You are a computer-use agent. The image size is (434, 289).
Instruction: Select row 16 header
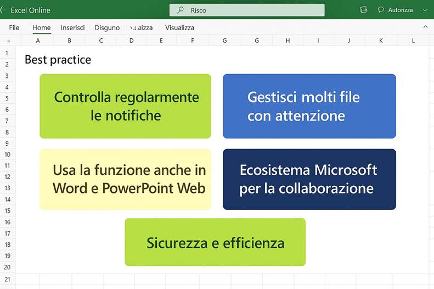(x=8, y=222)
